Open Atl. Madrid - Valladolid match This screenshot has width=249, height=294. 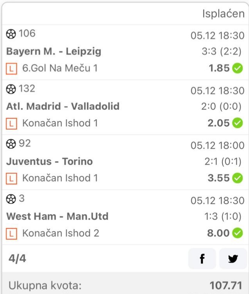click(x=63, y=106)
